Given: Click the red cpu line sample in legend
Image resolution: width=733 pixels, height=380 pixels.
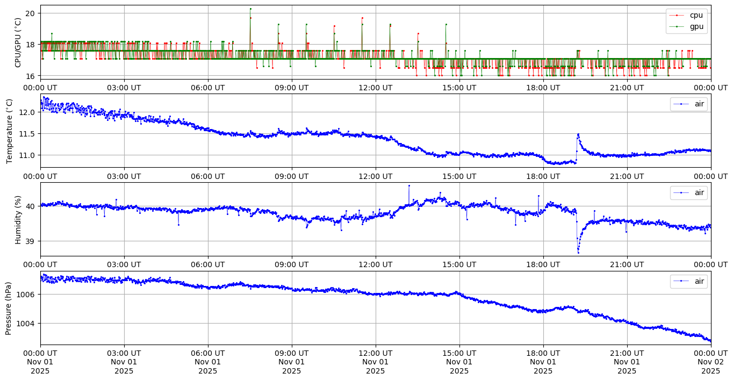Looking at the screenshot, I should click(679, 16).
